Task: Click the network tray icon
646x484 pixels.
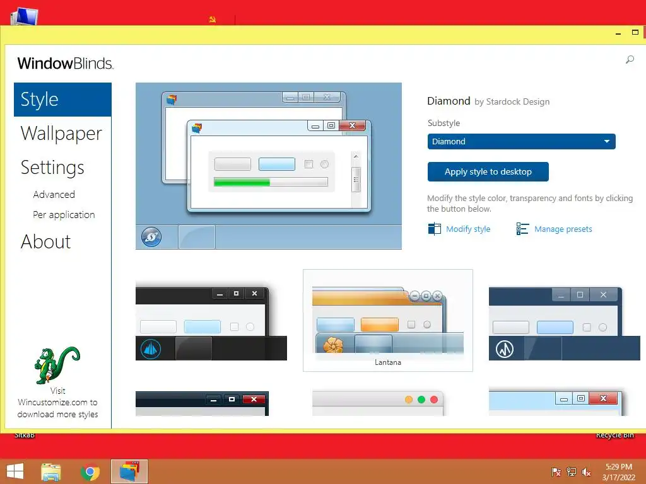Action: (x=572, y=472)
